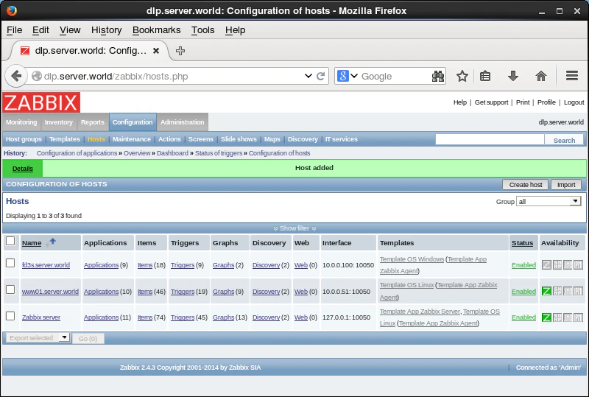
Task: Open the search engine chooser arrow
Action: tap(354, 76)
